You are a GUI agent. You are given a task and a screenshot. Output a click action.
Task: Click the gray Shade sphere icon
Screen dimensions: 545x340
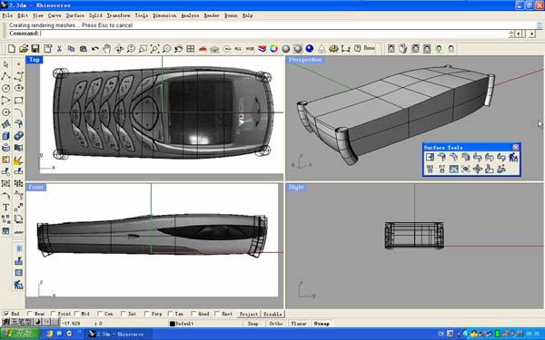[x=286, y=49]
